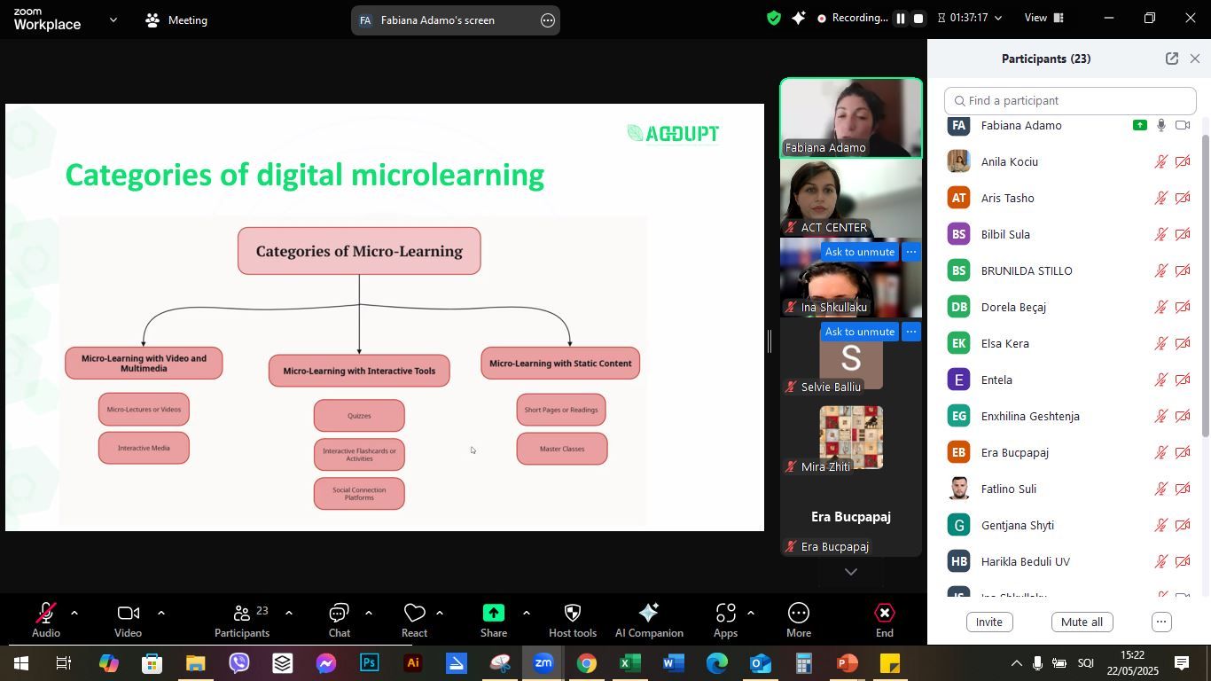1211x681 pixels.
Task: Pause the meeting recording
Action: click(900, 19)
